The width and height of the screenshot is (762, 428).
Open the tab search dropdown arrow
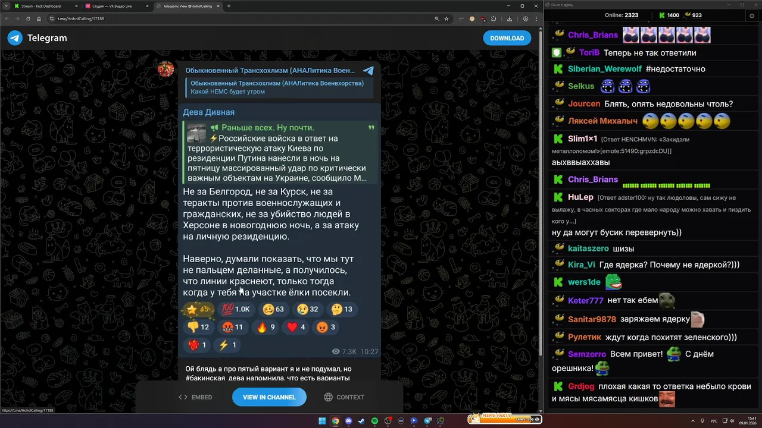(5, 6)
